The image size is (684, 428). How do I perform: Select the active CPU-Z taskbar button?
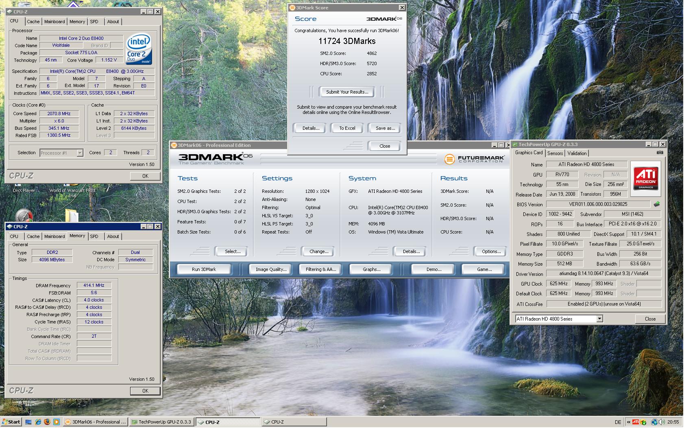tap(228, 422)
